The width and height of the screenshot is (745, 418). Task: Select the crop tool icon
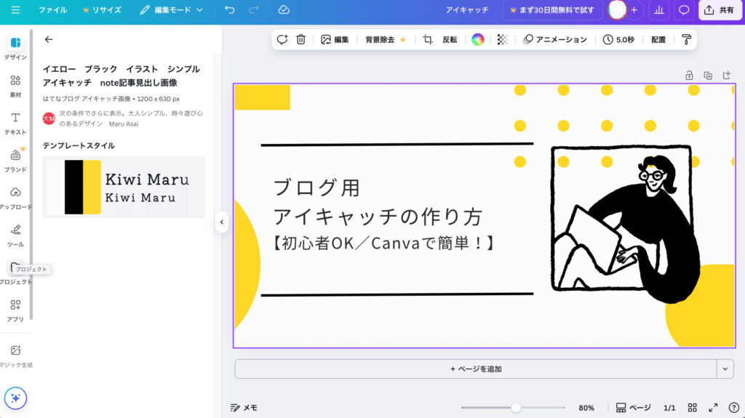(x=428, y=39)
